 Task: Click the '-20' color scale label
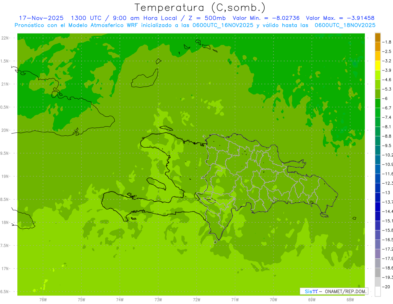click(386, 287)
